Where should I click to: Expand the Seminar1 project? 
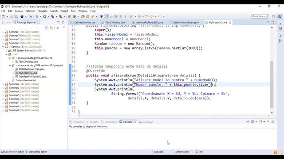coord(3,32)
